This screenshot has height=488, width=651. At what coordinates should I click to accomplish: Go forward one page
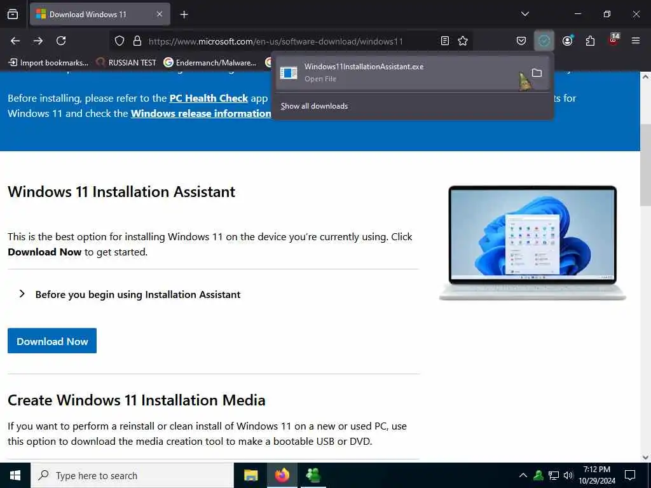[38, 41]
